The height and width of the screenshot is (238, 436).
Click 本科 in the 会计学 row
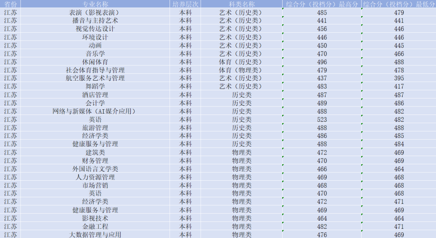pyautogui.click(x=185, y=103)
